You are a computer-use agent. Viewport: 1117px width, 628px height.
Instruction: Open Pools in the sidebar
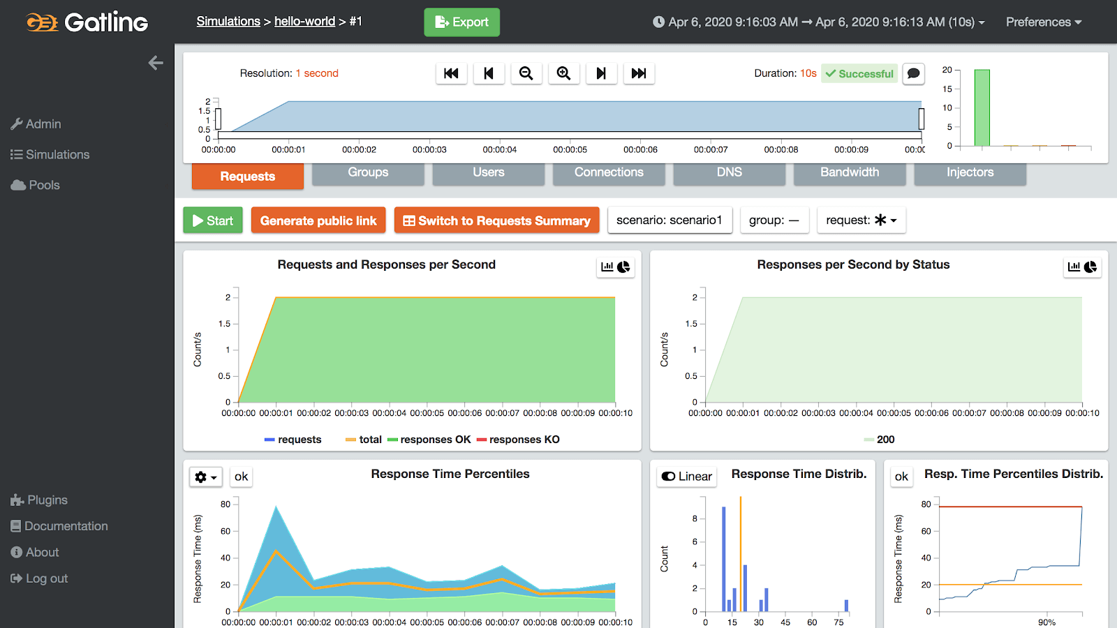point(36,186)
